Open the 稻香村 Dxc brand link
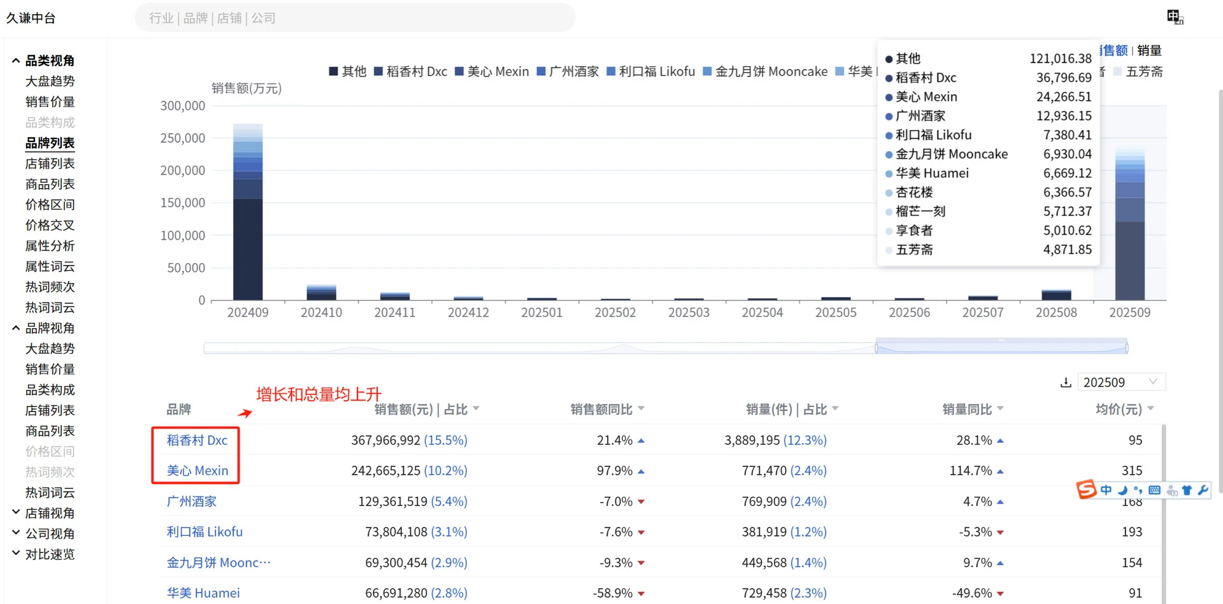Screen dimensions: 1223x604 pyautogui.click(x=196, y=440)
